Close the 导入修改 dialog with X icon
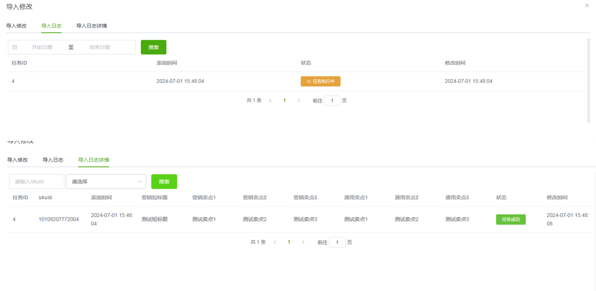The width and height of the screenshot is (596, 291). (586, 6)
